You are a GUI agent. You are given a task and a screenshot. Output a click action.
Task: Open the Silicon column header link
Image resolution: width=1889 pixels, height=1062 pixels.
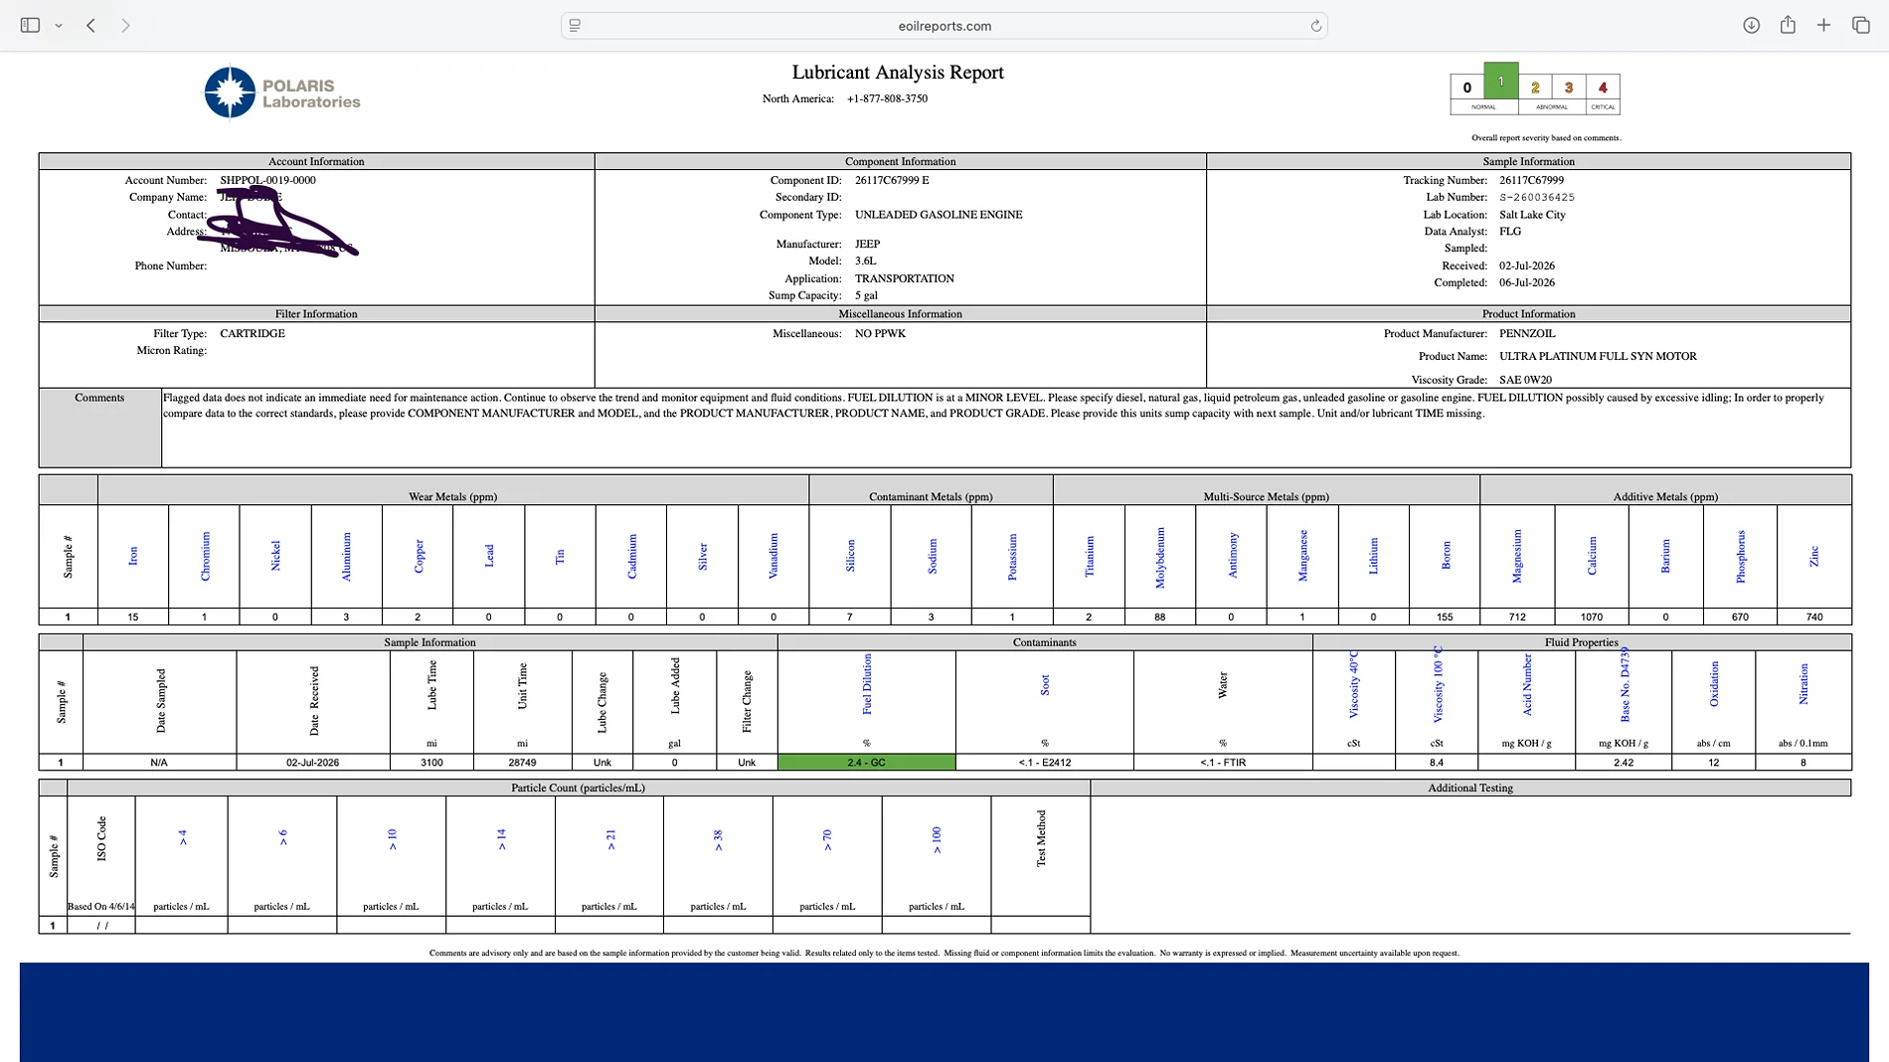click(x=850, y=556)
